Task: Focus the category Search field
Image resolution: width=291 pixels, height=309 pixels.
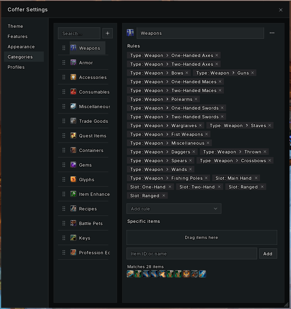Action: tap(79, 33)
